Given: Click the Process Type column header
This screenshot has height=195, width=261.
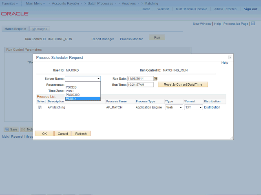Looking at the screenshot, I should click(x=146, y=101).
